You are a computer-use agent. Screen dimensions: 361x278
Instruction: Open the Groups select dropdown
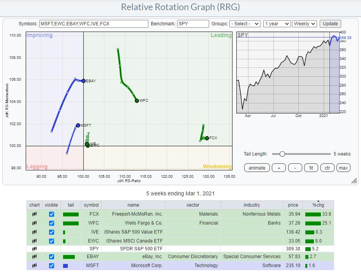coord(245,24)
